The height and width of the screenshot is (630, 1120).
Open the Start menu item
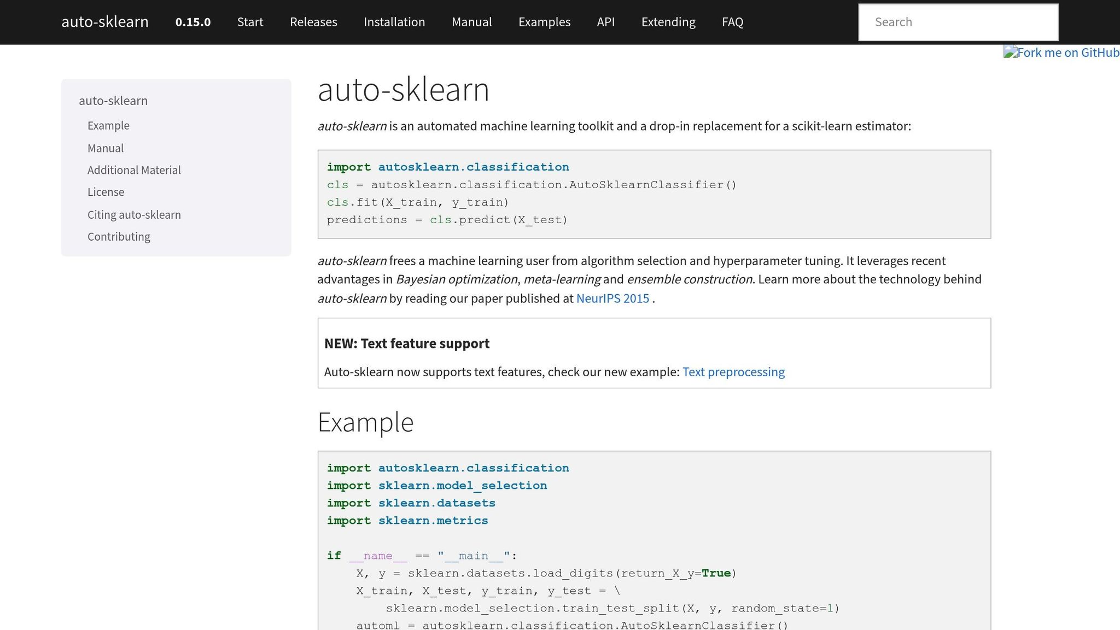250,22
